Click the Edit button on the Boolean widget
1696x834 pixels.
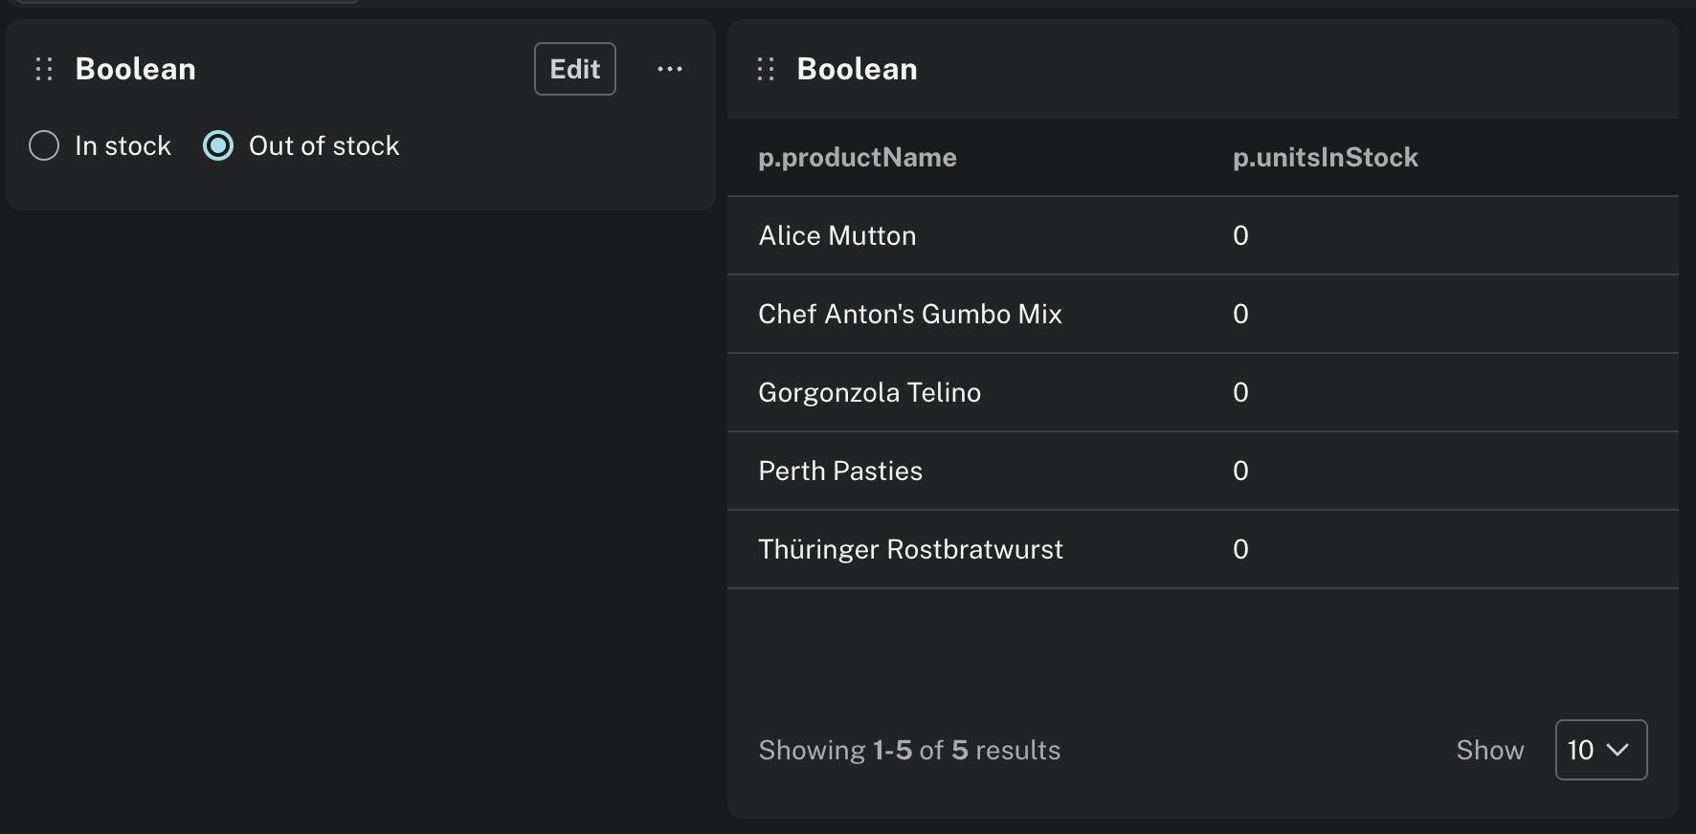click(x=574, y=68)
